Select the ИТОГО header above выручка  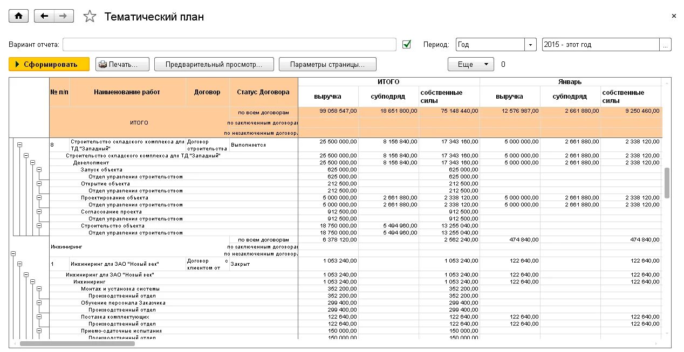coord(388,82)
